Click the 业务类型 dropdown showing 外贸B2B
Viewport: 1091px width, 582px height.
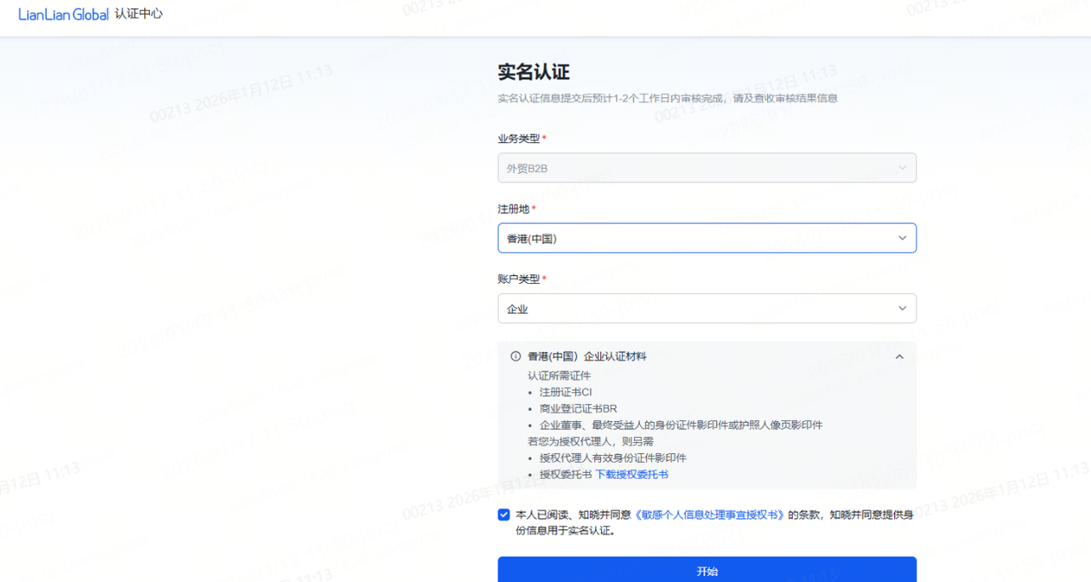click(x=699, y=169)
